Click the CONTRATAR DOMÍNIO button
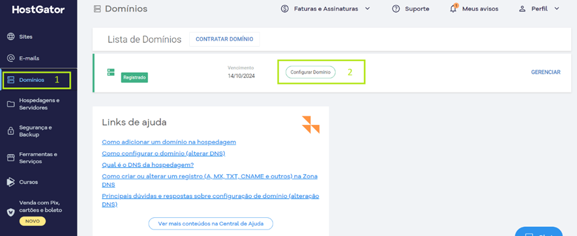This screenshot has width=577, height=236. 224,39
